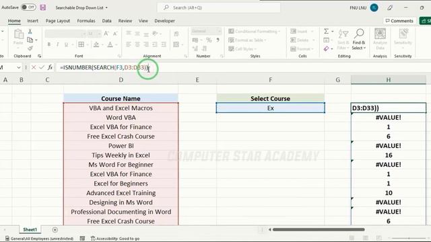Open the Sensitivity menu
431x242 pixels.
[x=403, y=39]
